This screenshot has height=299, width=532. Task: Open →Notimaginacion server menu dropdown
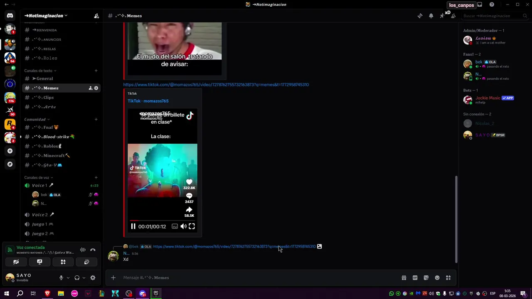[46, 16]
